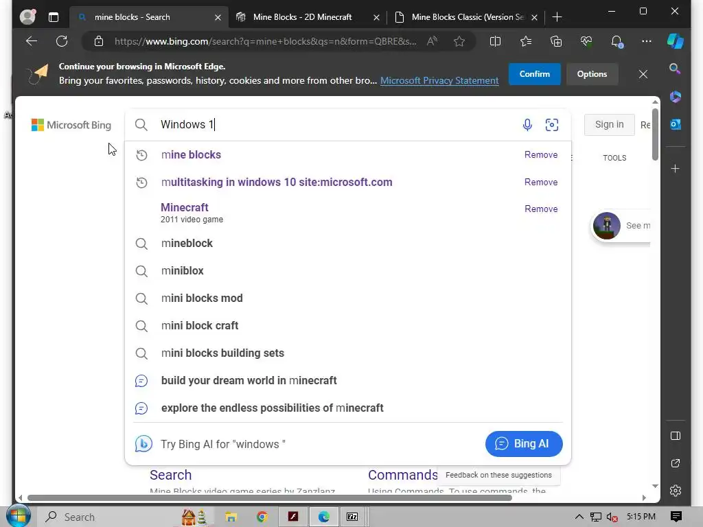703x527 pixels.
Task: Click the Sign in button
Action: coord(610,125)
